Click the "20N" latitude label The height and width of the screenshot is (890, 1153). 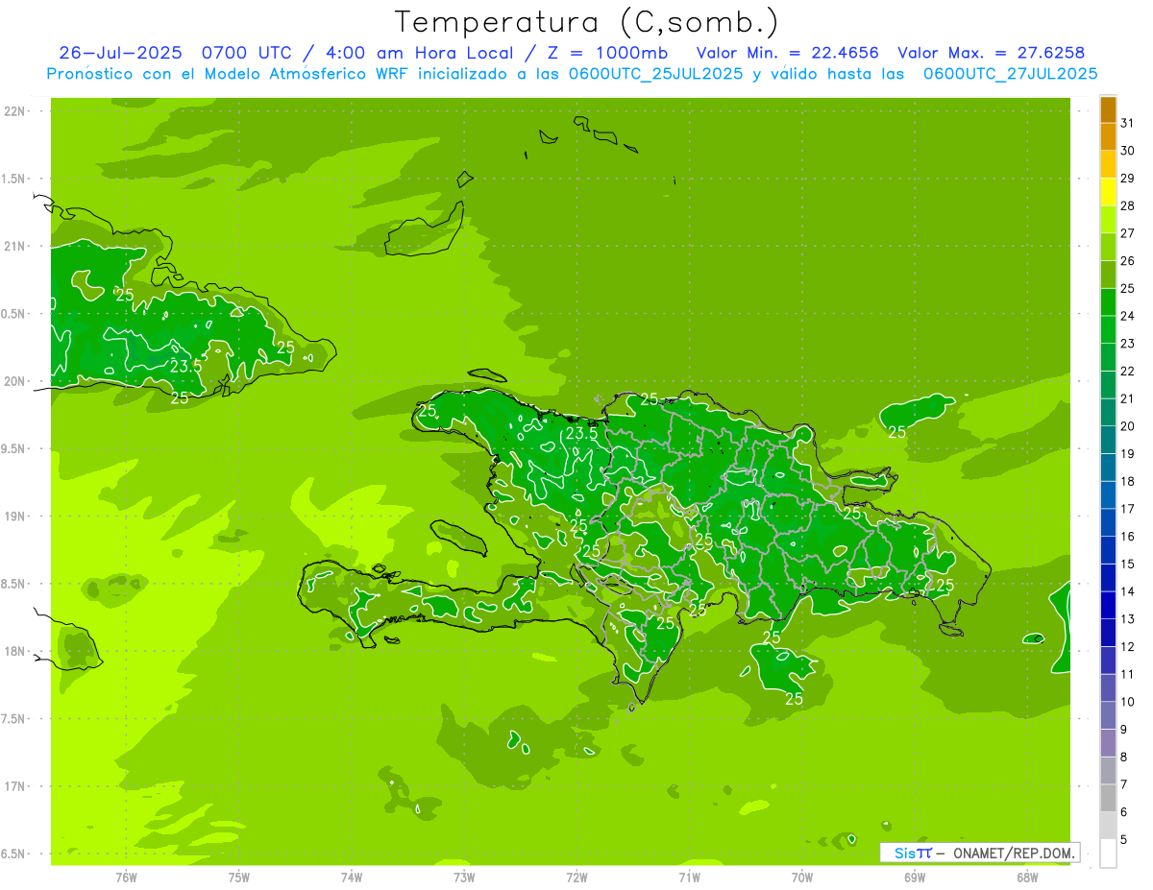pyautogui.click(x=14, y=381)
